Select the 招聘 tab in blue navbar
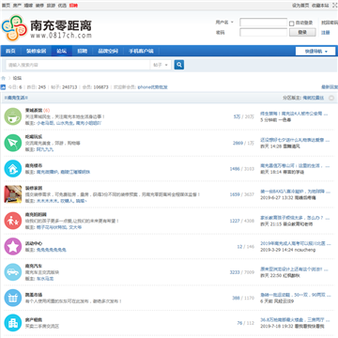This screenshot has width=338, height=338. [83, 51]
